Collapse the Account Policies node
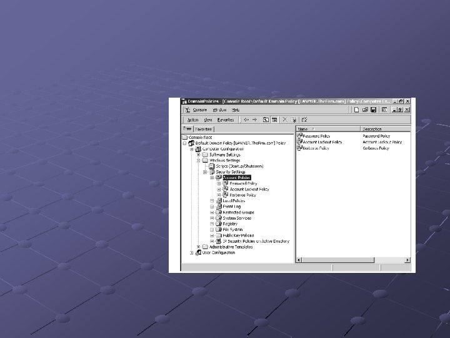 coord(212,178)
